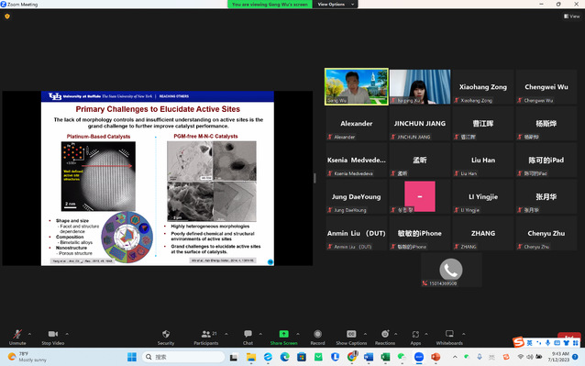
Task: Open the Participants panel
Action: coord(206,334)
